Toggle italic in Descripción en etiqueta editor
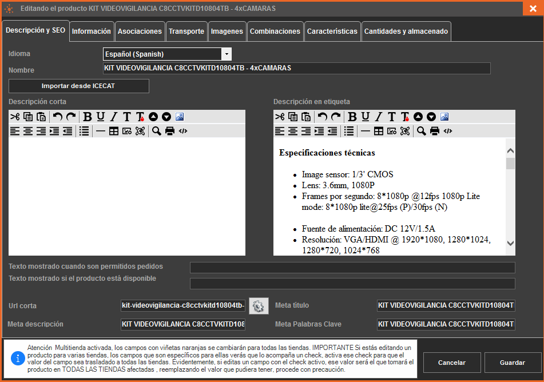 pos(379,117)
